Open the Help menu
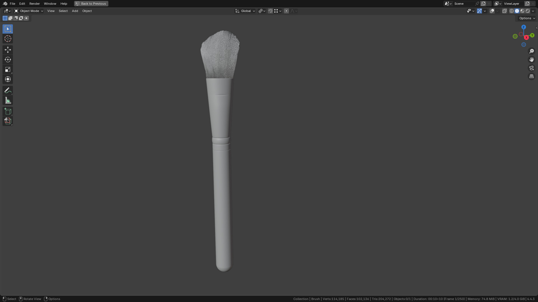Image resolution: width=538 pixels, height=302 pixels. (x=64, y=4)
